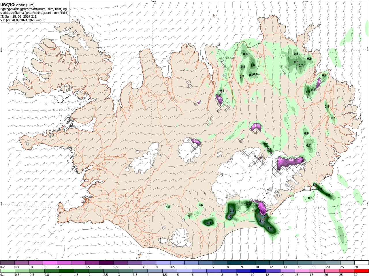The image size is (369, 277).
Task: Click the 4.1 rainfall value on the south coast
Action: click(x=262, y=221)
